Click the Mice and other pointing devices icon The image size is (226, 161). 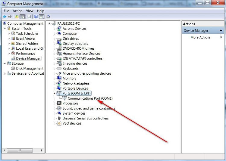pos(59,73)
